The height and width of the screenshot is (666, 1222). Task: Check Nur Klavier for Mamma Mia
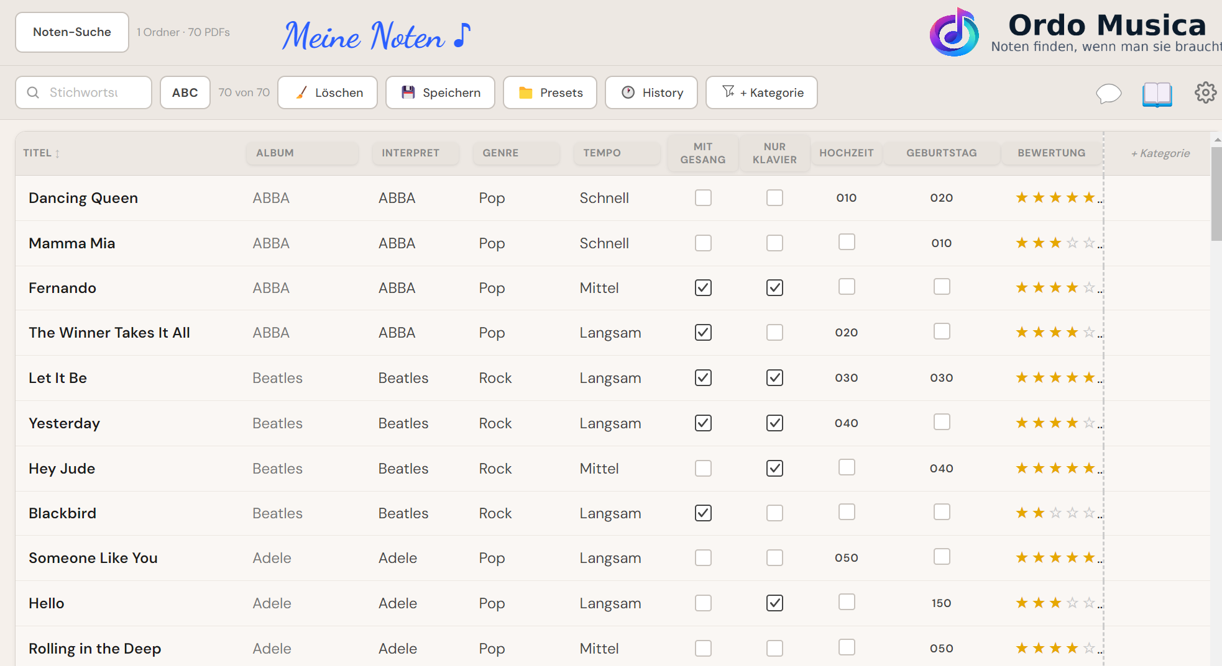(x=774, y=243)
